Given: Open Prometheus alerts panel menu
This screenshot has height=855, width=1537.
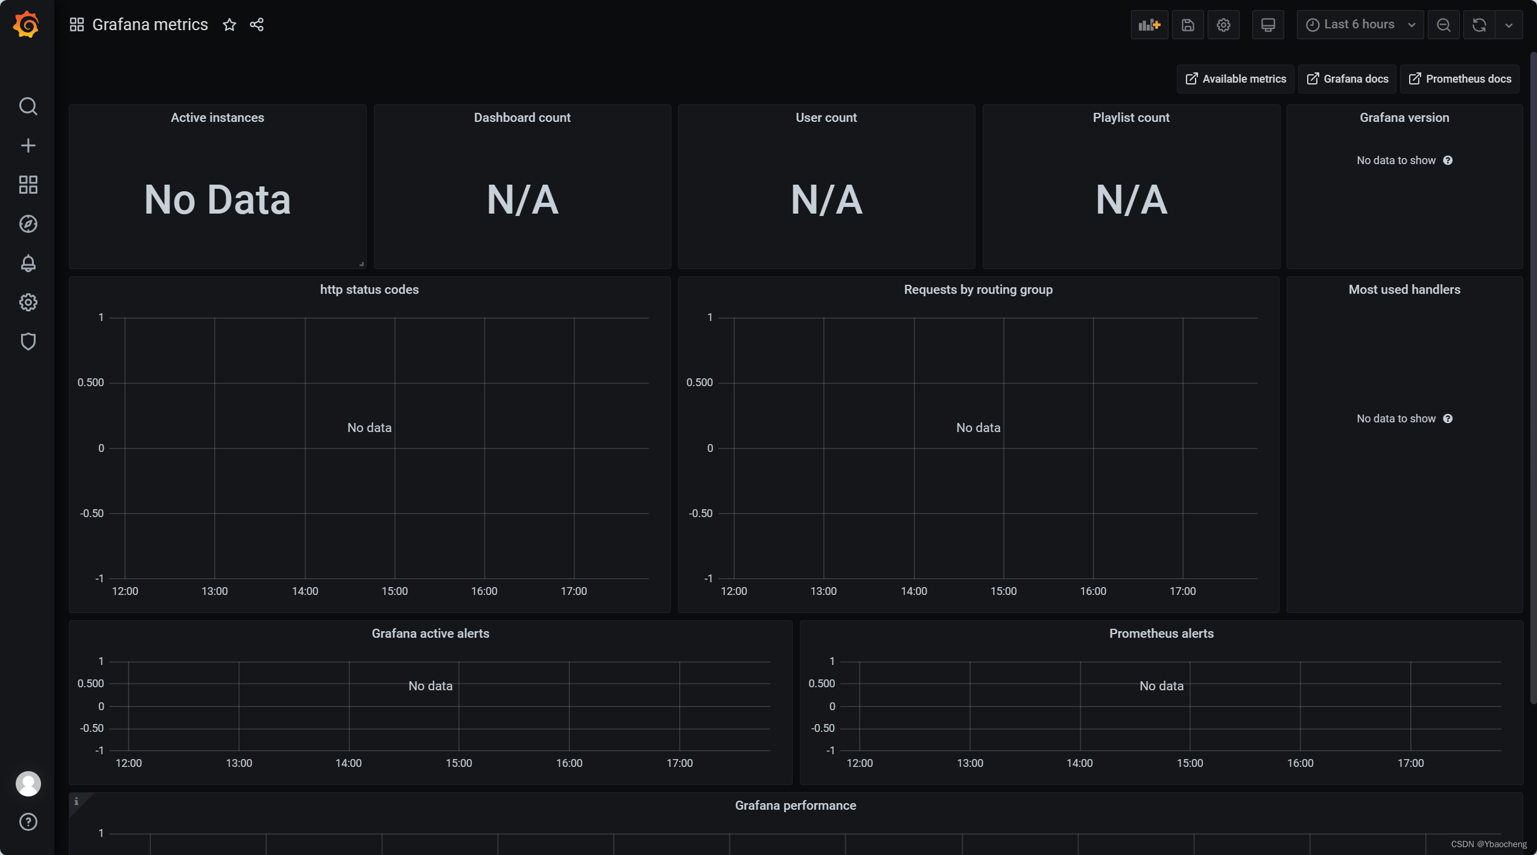Looking at the screenshot, I should pyautogui.click(x=1161, y=634).
